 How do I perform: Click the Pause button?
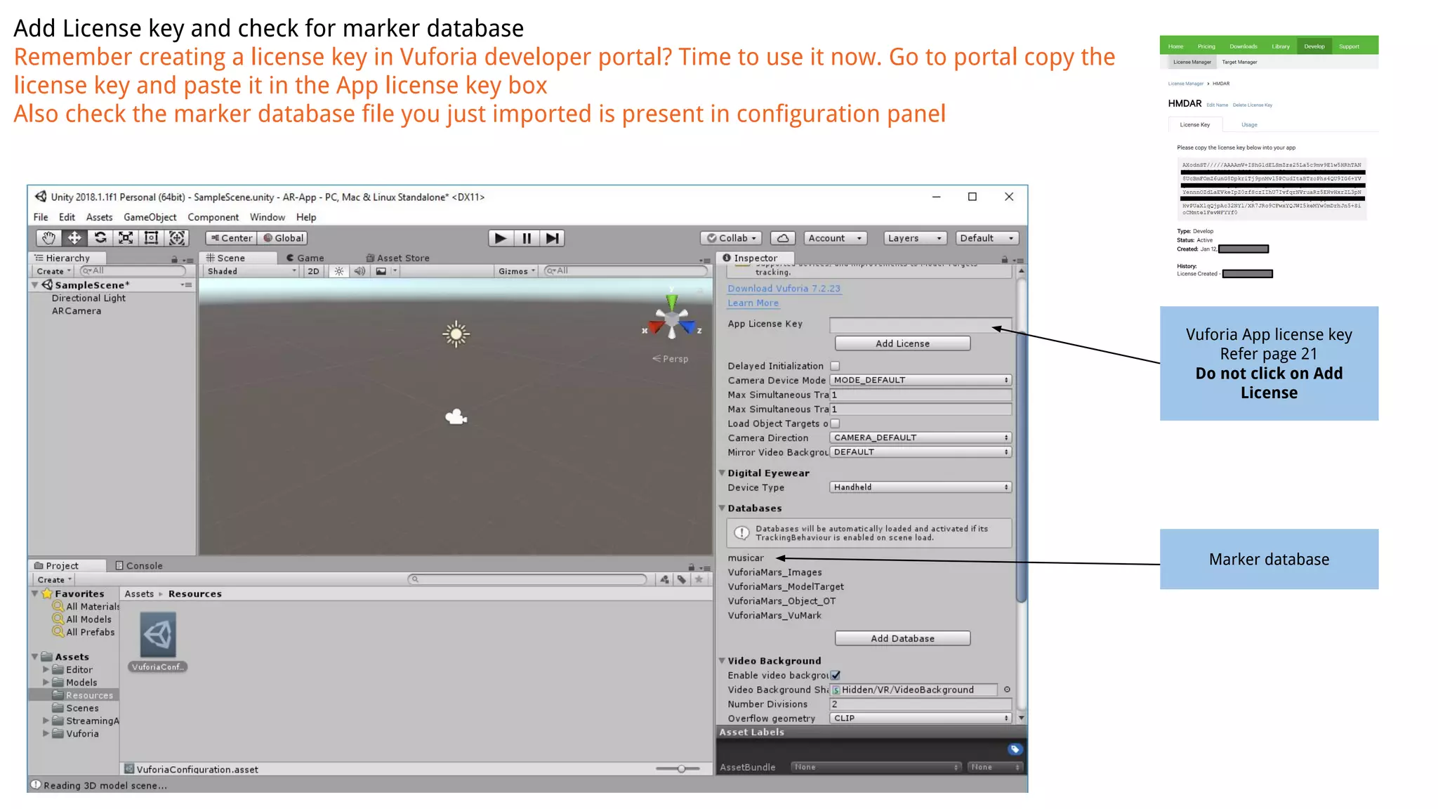527,238
